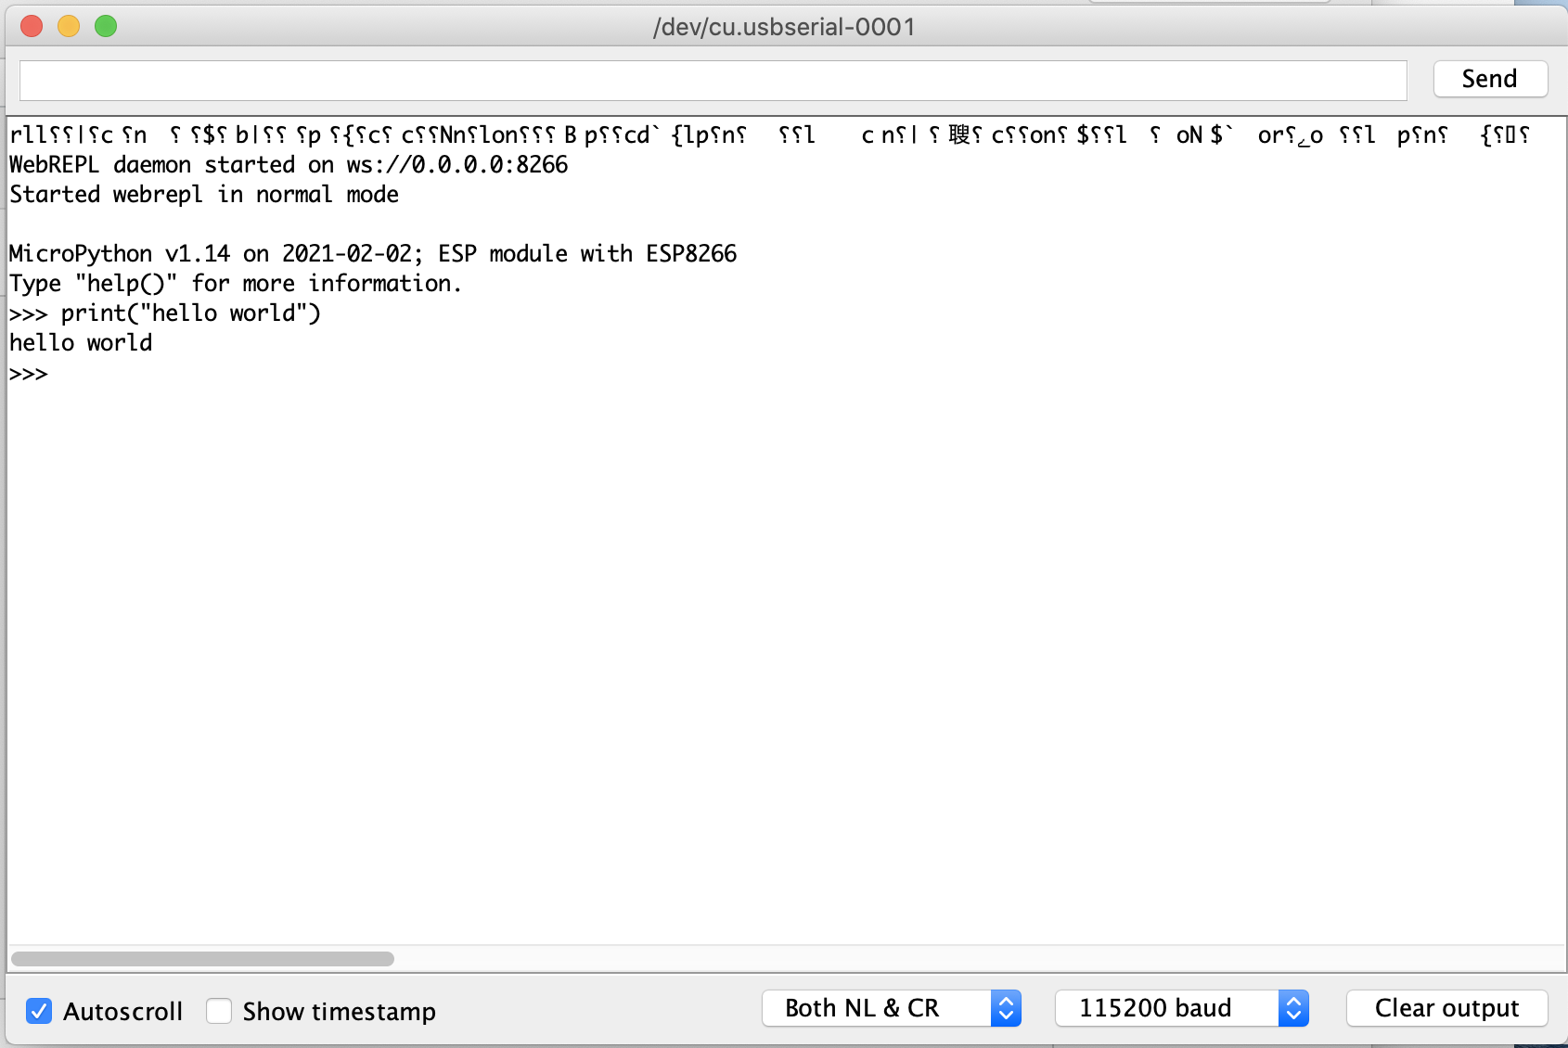The image size is (1568, 1048).
Task: Click the up chevron on the line ending selector
Action: pos(1007,1003)
